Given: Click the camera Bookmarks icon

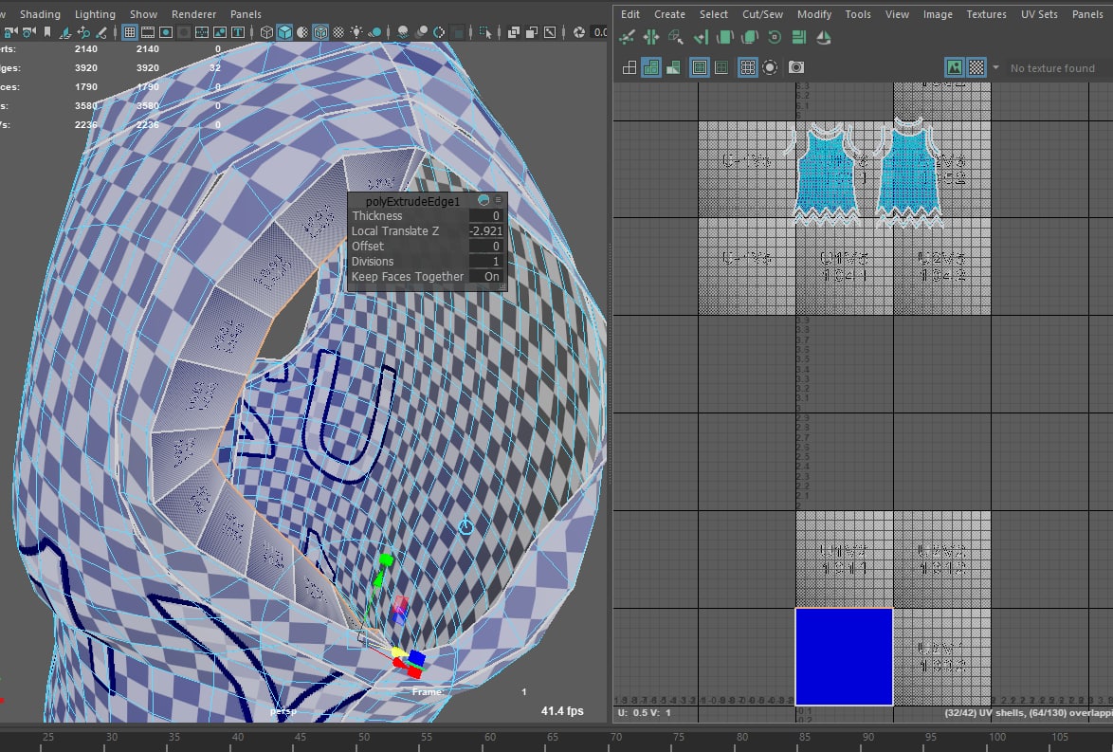Looking at the screenshot, I should (47, 32).
